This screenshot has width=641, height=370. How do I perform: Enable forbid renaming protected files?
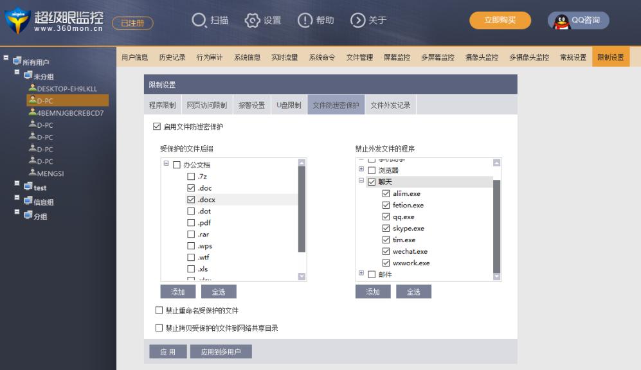pos(159,311)
